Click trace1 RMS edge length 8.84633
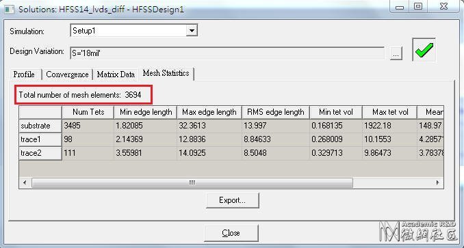The width and height of the screenshot is (464, 248). pyautogui.click(x=276, y=139)
